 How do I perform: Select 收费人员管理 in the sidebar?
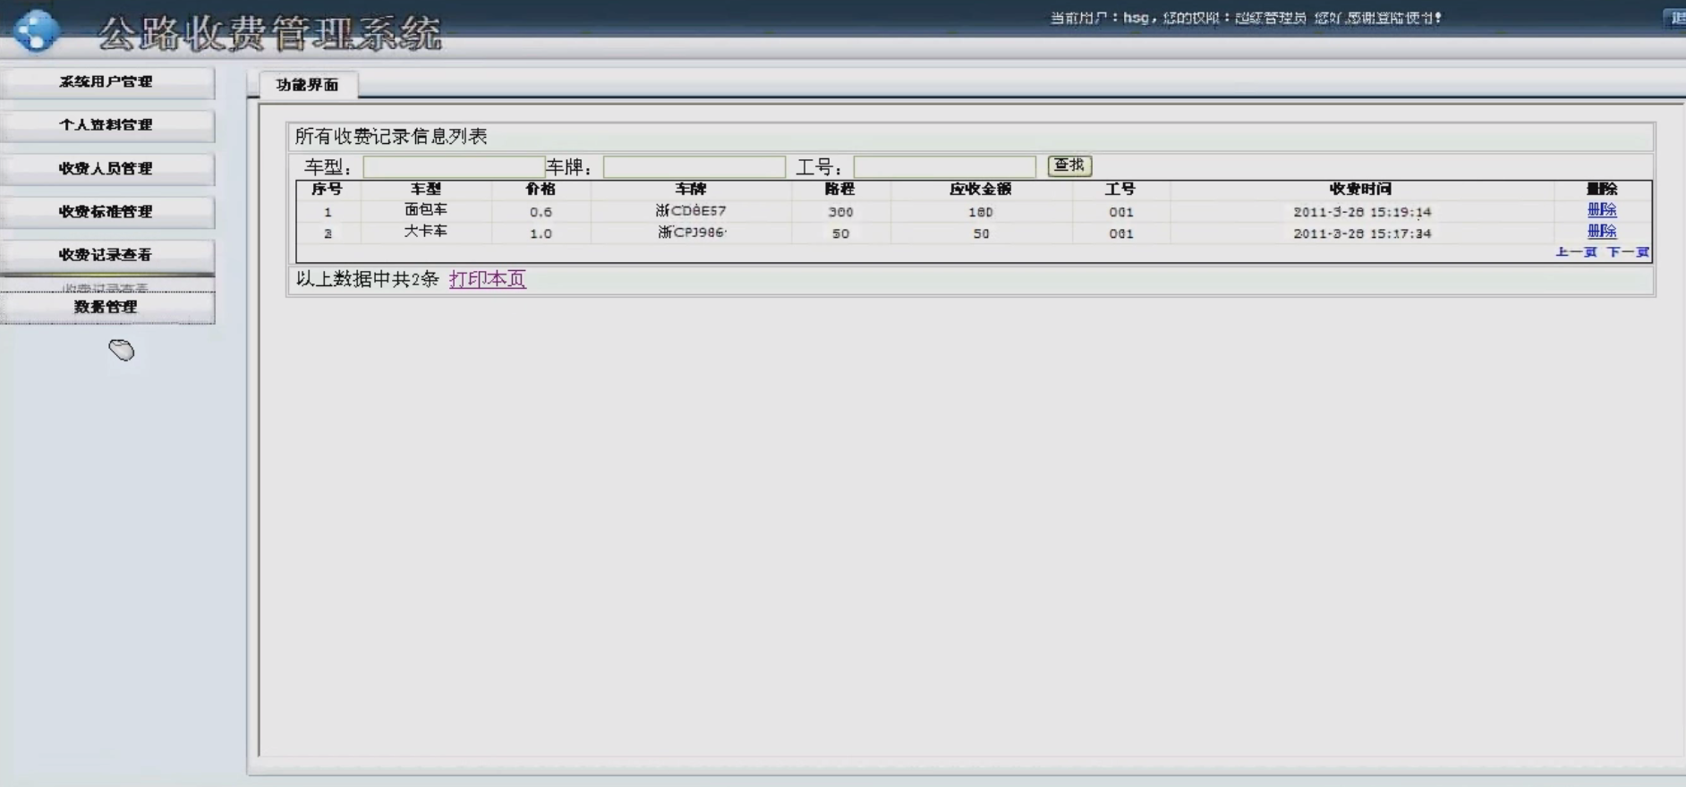[106, 168]
